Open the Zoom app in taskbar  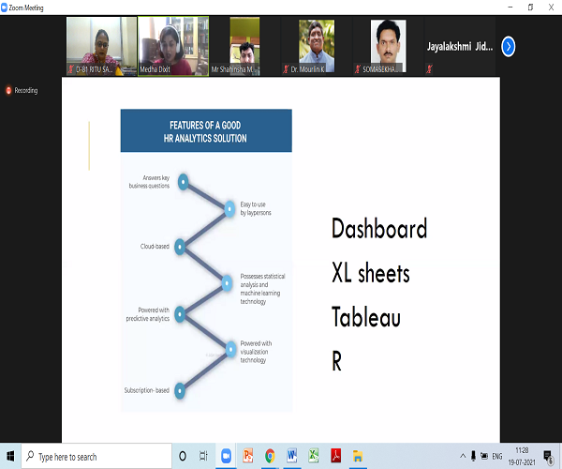226,456
